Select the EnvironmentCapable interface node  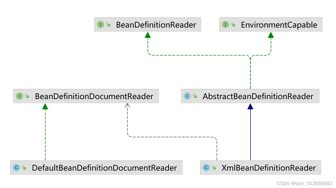coord(271,25)
